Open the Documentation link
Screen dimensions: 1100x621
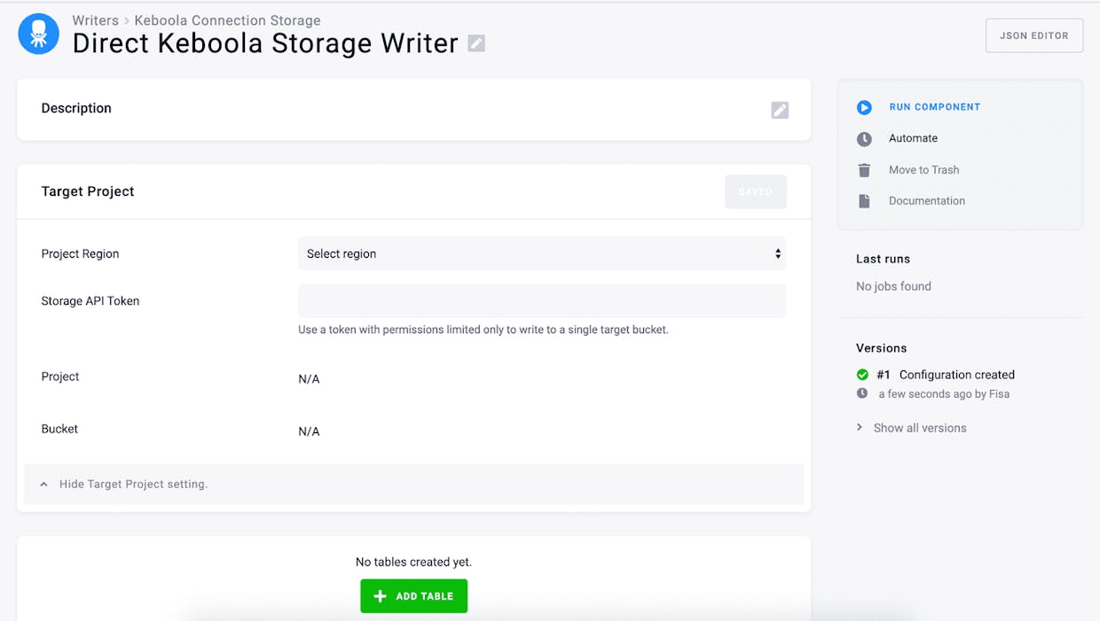coord(927,201)
